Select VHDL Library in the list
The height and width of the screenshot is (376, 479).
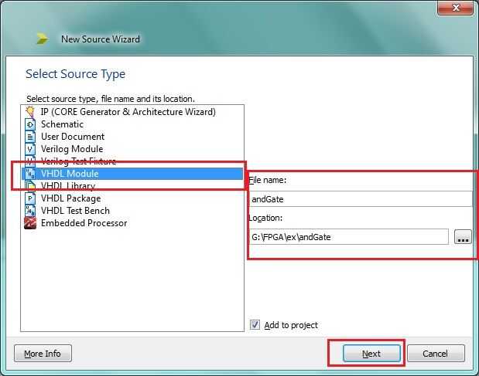pyautogui.click(x=68, y=186)
